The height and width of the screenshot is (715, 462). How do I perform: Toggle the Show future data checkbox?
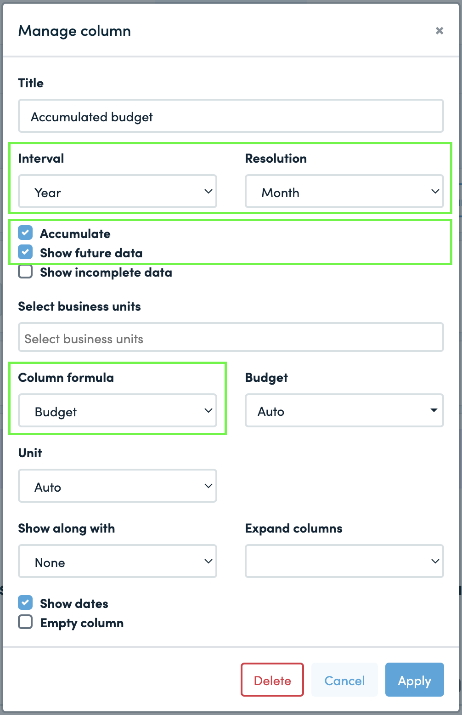(x=25, y=252)
